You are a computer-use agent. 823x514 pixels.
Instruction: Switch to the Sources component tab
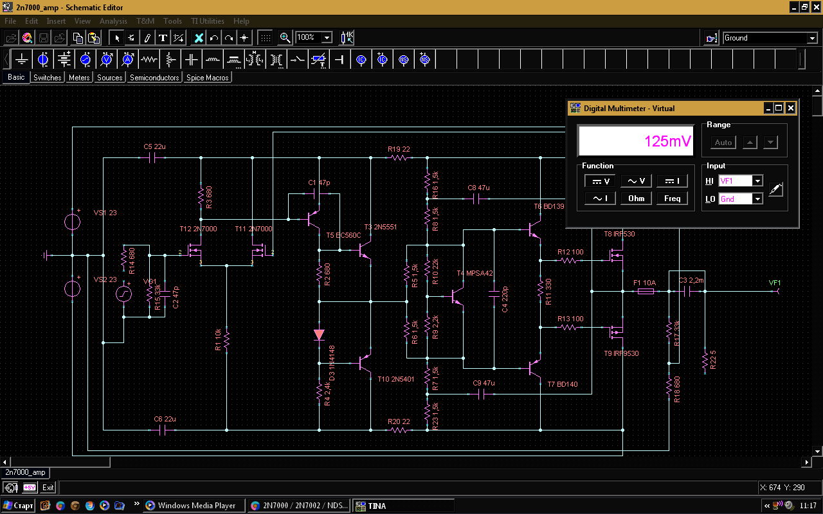pos(110,78)
